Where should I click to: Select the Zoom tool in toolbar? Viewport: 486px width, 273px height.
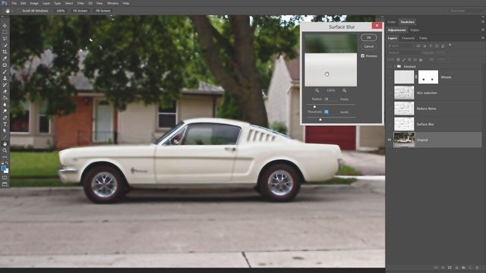pos(5,150)
